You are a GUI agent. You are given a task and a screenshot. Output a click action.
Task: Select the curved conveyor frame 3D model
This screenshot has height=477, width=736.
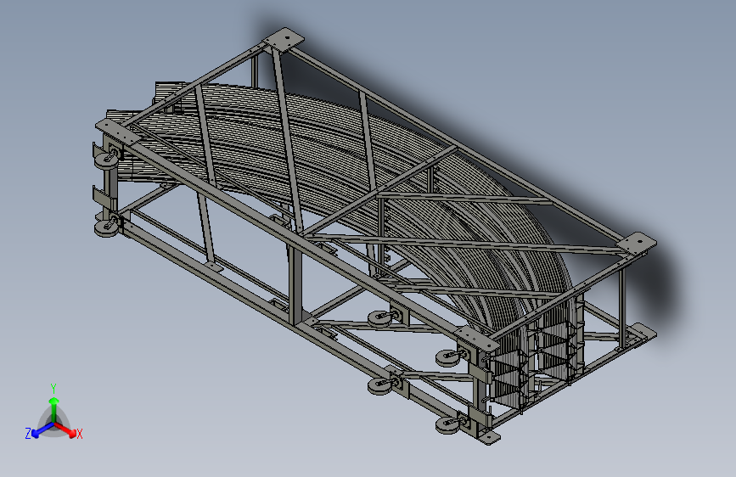click(x=374, y=236)
